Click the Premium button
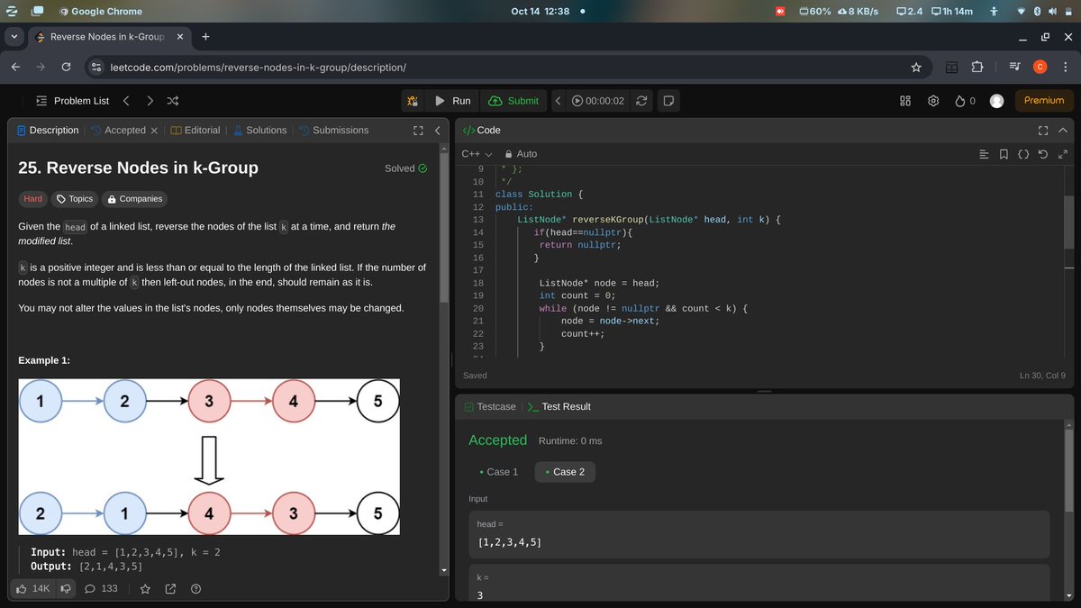 [x=1044, y=101]
